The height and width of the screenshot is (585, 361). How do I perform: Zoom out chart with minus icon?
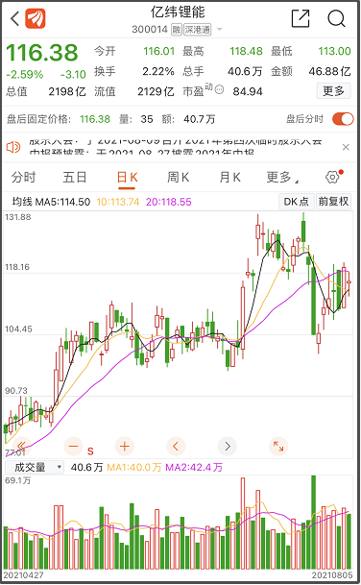coord(74,446)
